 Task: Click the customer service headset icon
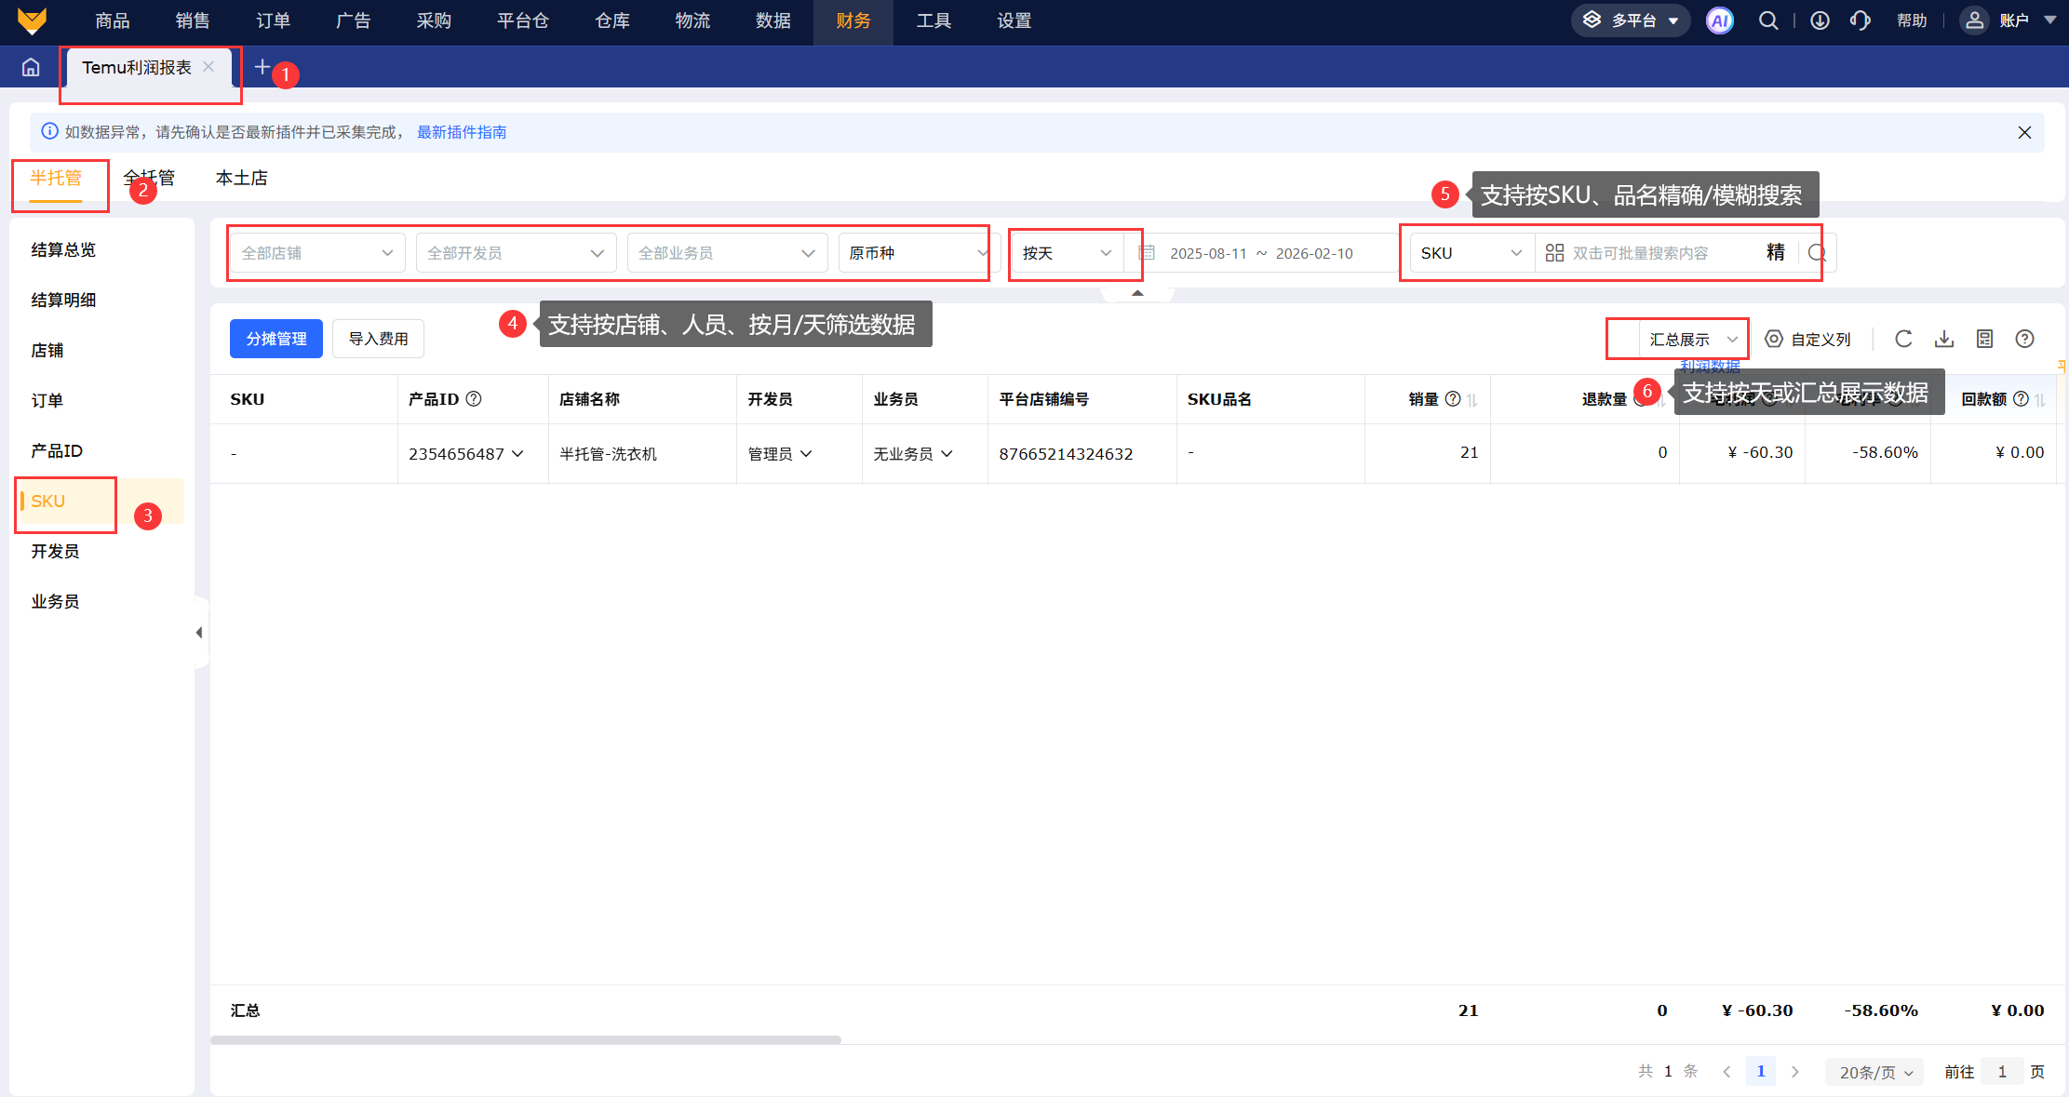[1860, 20]
